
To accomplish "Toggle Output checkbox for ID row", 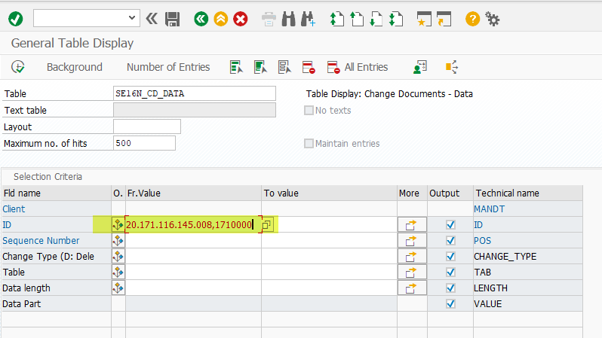I will pyautogui.click(x=450, y=224).
